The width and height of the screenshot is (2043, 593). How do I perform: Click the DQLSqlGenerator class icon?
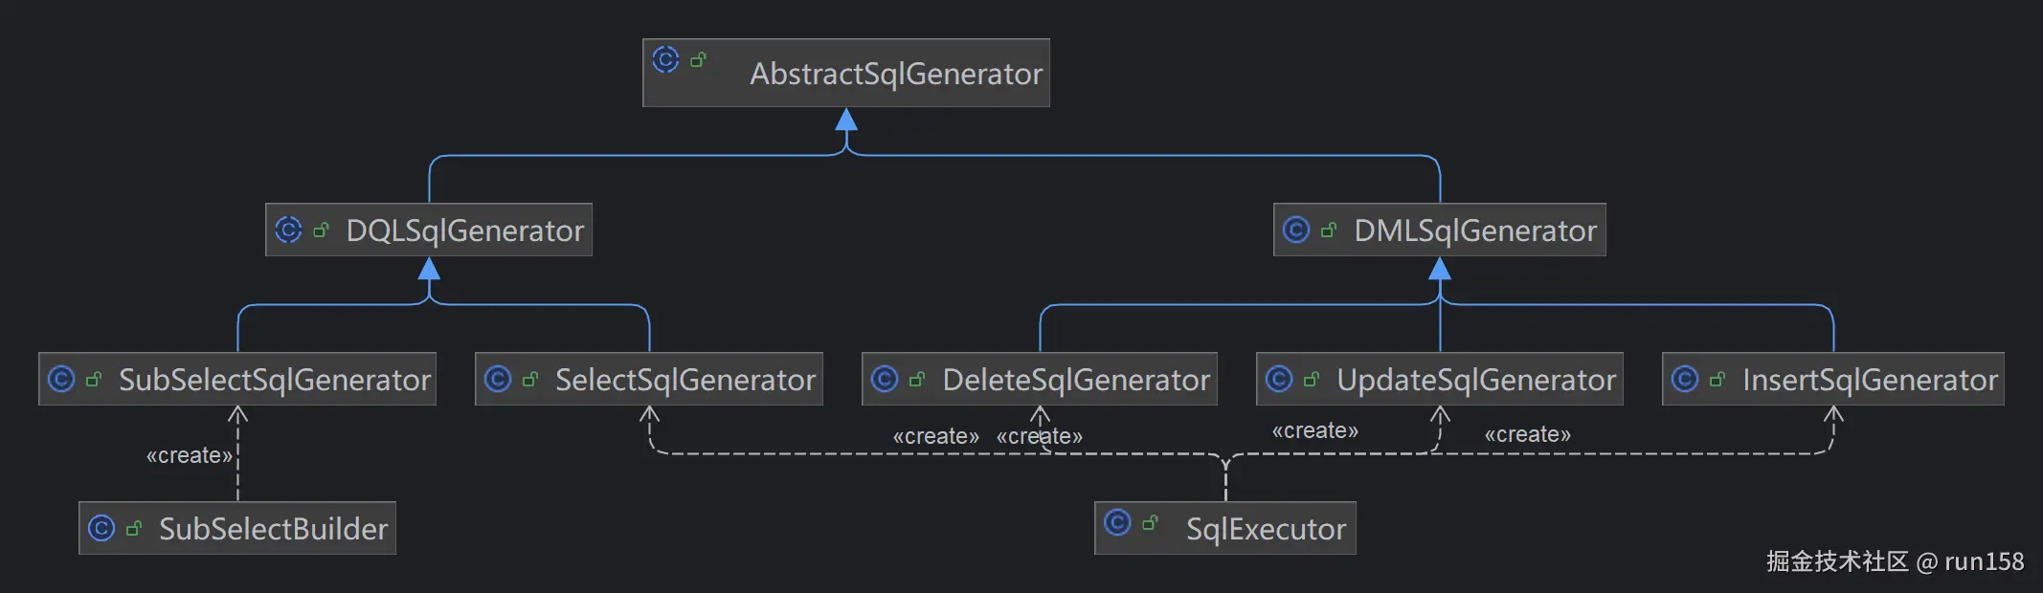tap(288, 230)
